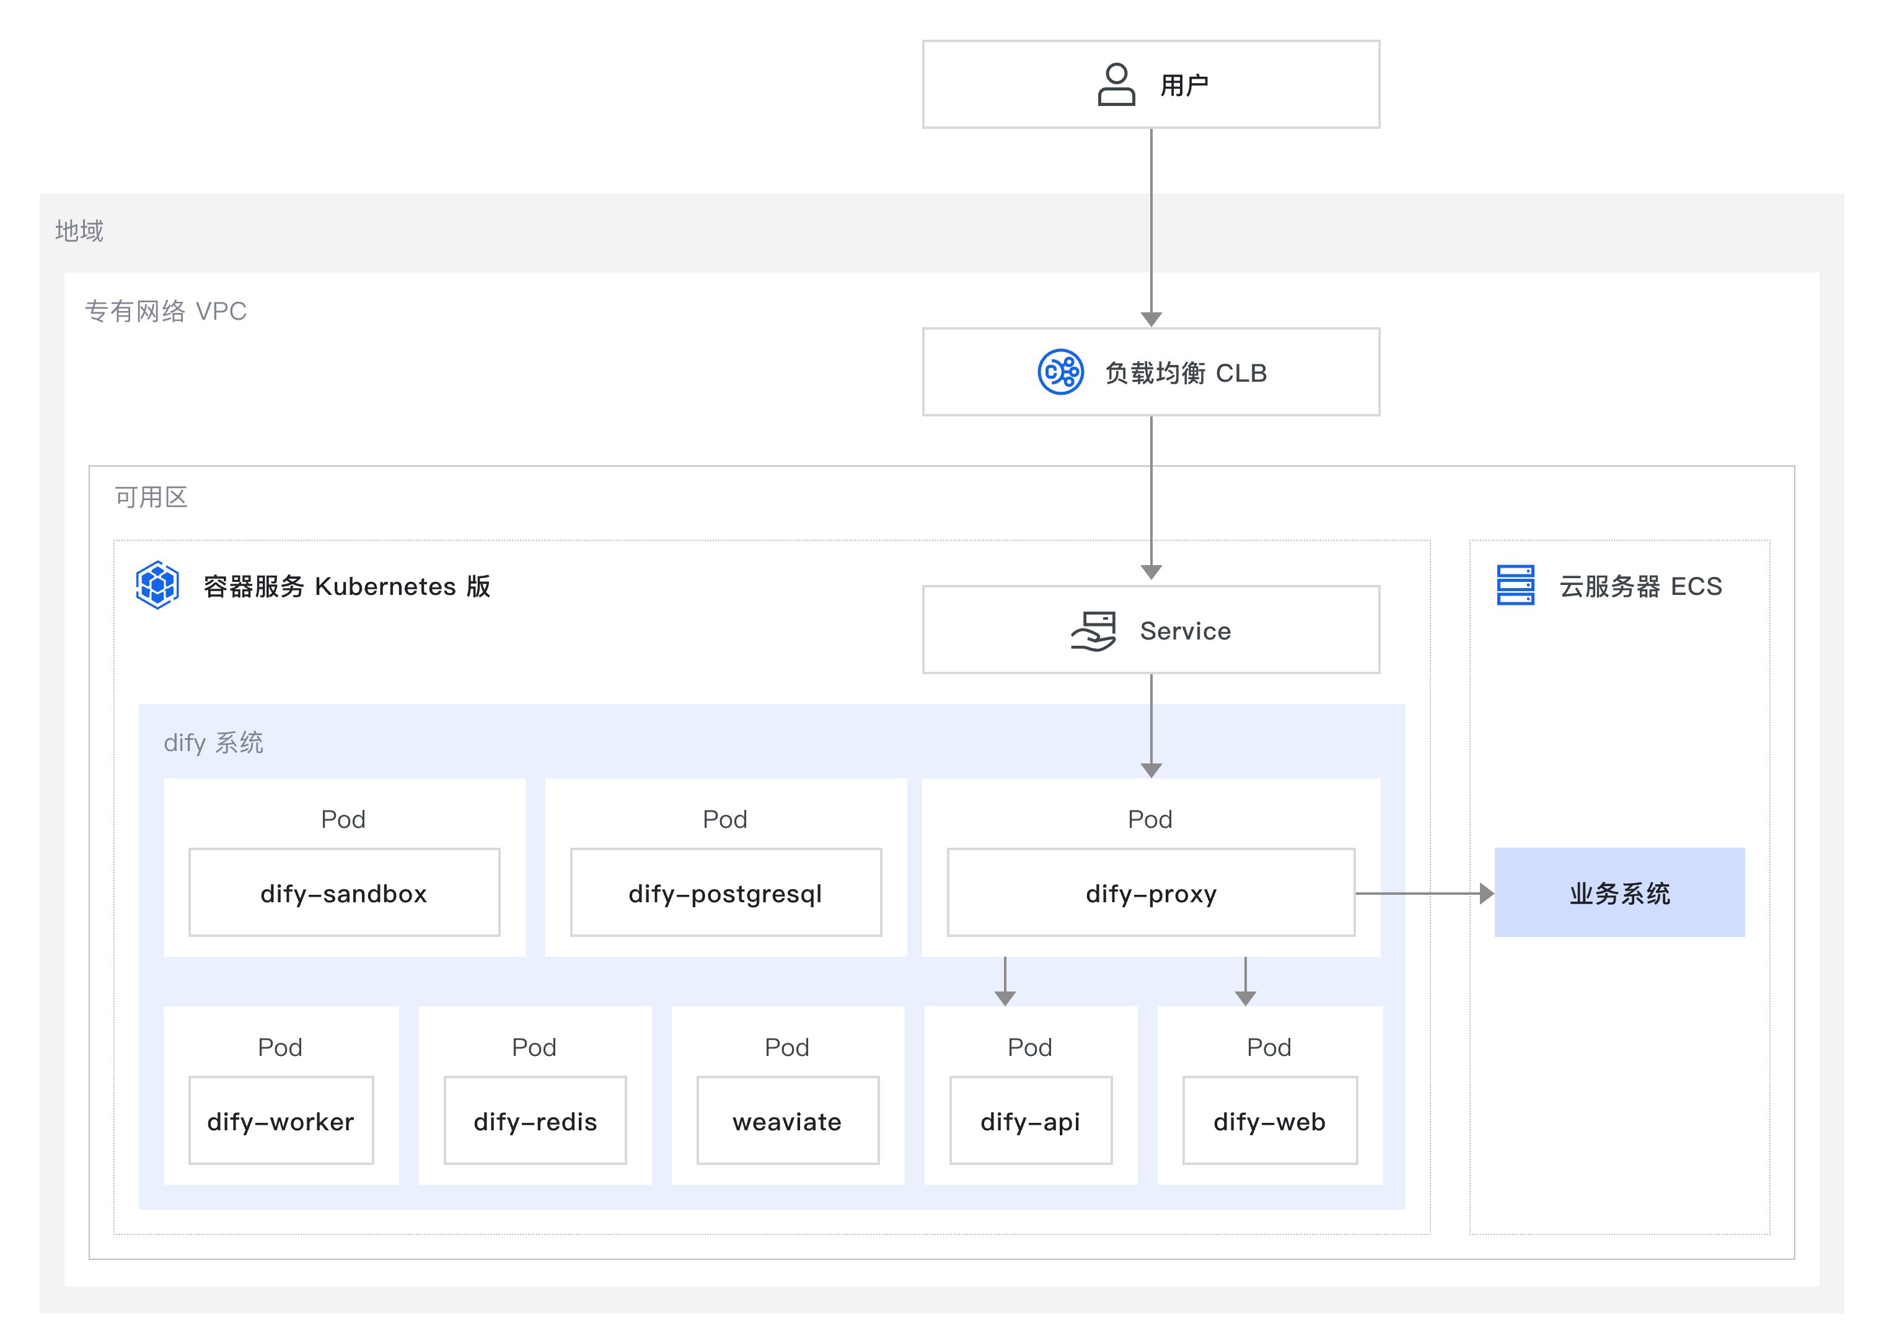Screen dimensions: 1884x1341
Task: Click the dify-proxy box
Action: pyautogui.click(x=1150, y=892)
